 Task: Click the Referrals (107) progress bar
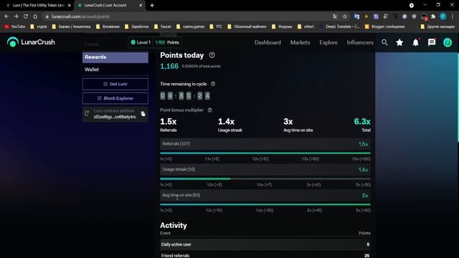[x=265, y=153]
